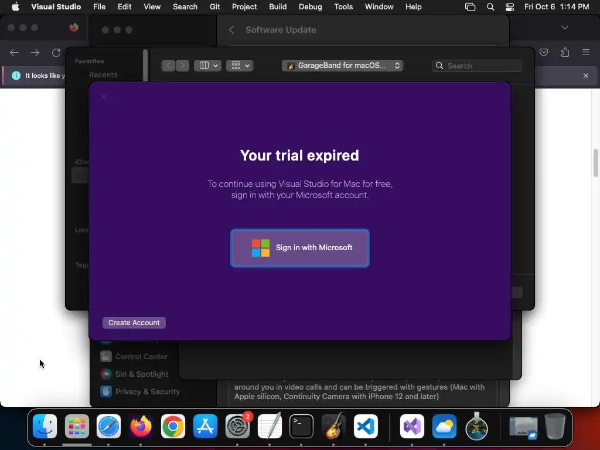The width and height of the screenshot is (600, 450).
Task: Open the Git menu
Action: 214,6
